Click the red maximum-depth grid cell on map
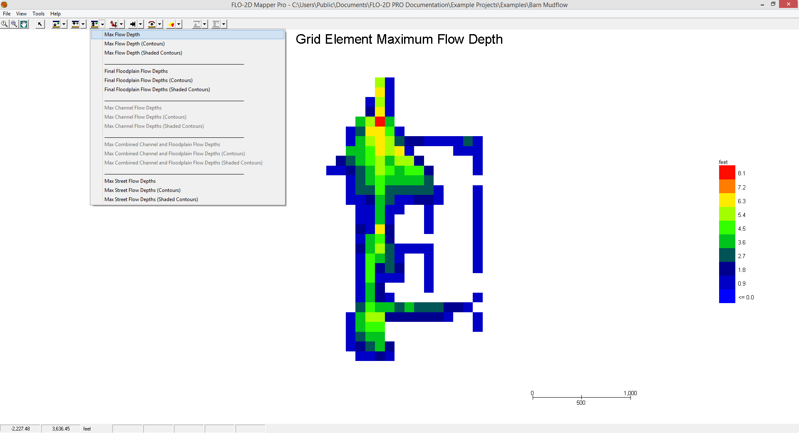Screen dimensions: 799x433 pos(380,122)
